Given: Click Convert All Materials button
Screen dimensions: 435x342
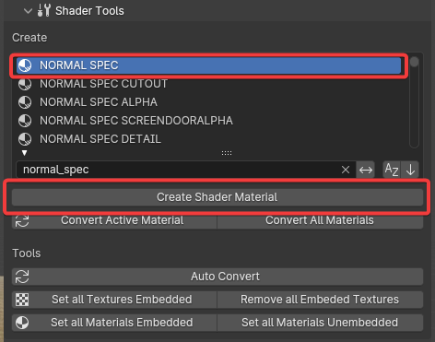Looking at the screenshot, I should 320,220.
